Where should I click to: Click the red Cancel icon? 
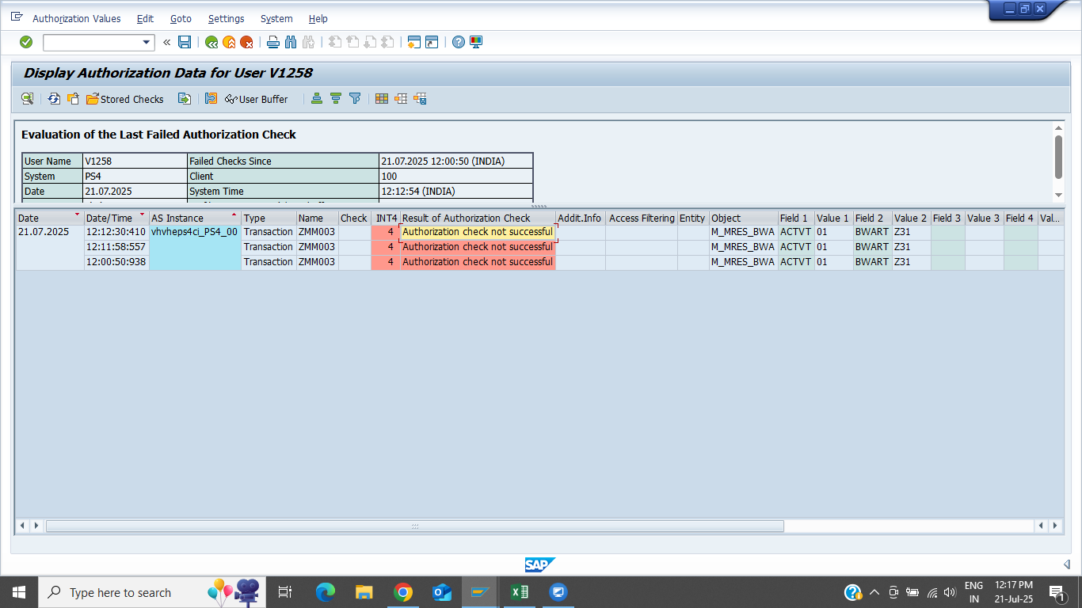(x=246, y=42)
